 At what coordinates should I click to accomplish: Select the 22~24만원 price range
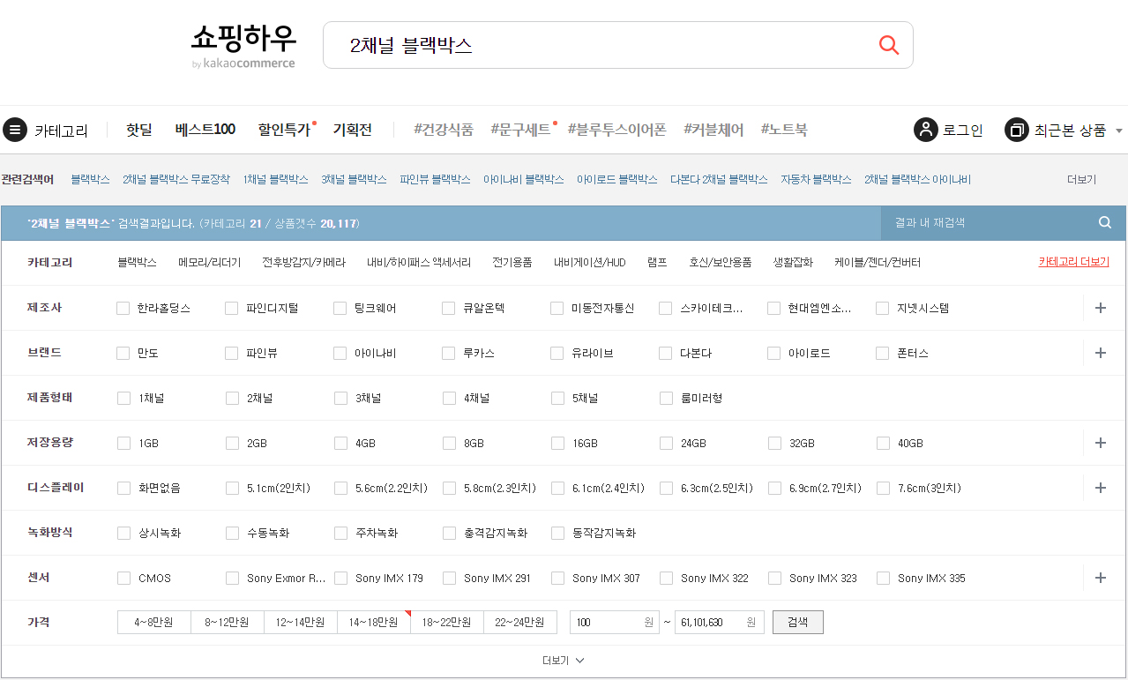[x=520, y=622]
